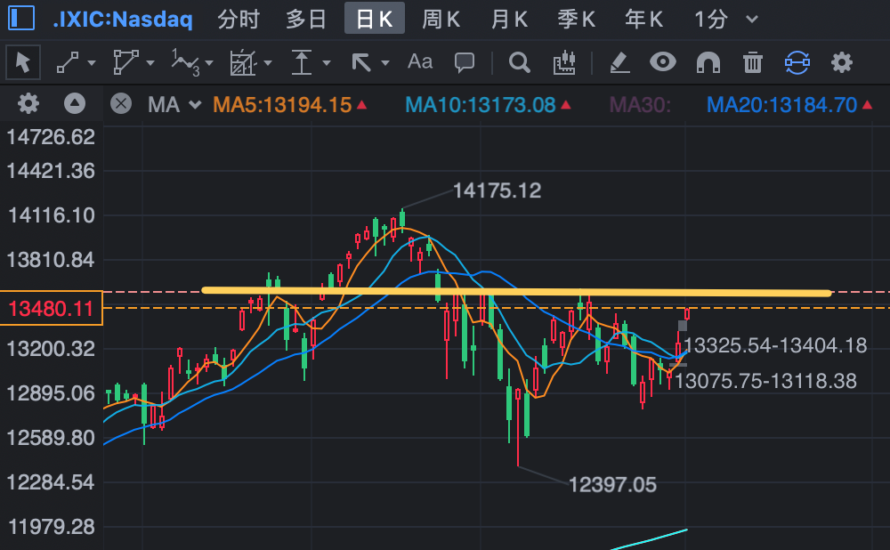This screenshot has height=550, width=890.
Task: Remove MA indicator with X button
Action: [120, 104]
